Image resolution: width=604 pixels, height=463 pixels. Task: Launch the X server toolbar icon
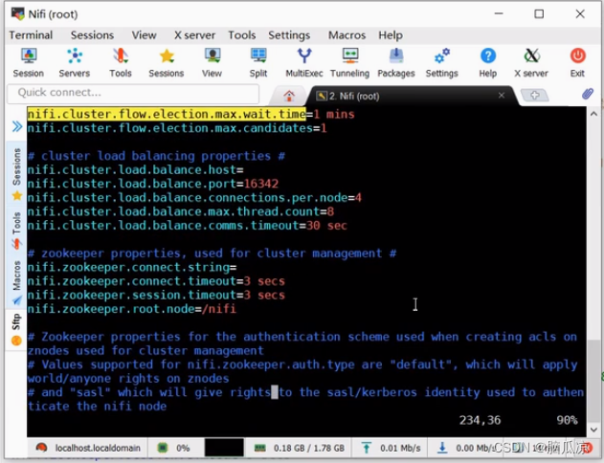point(531,62)
